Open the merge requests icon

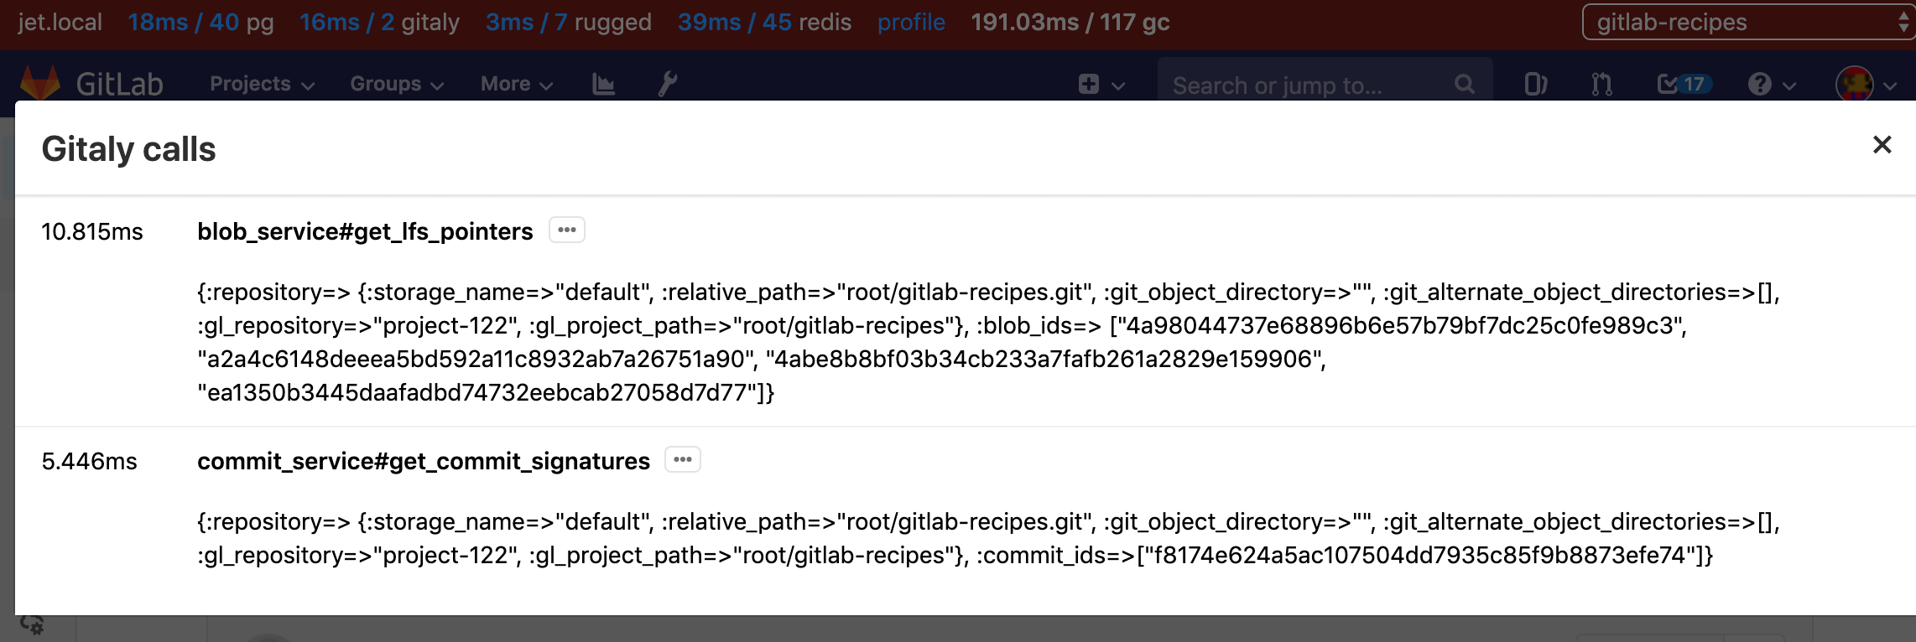(x=1601, y=84)
